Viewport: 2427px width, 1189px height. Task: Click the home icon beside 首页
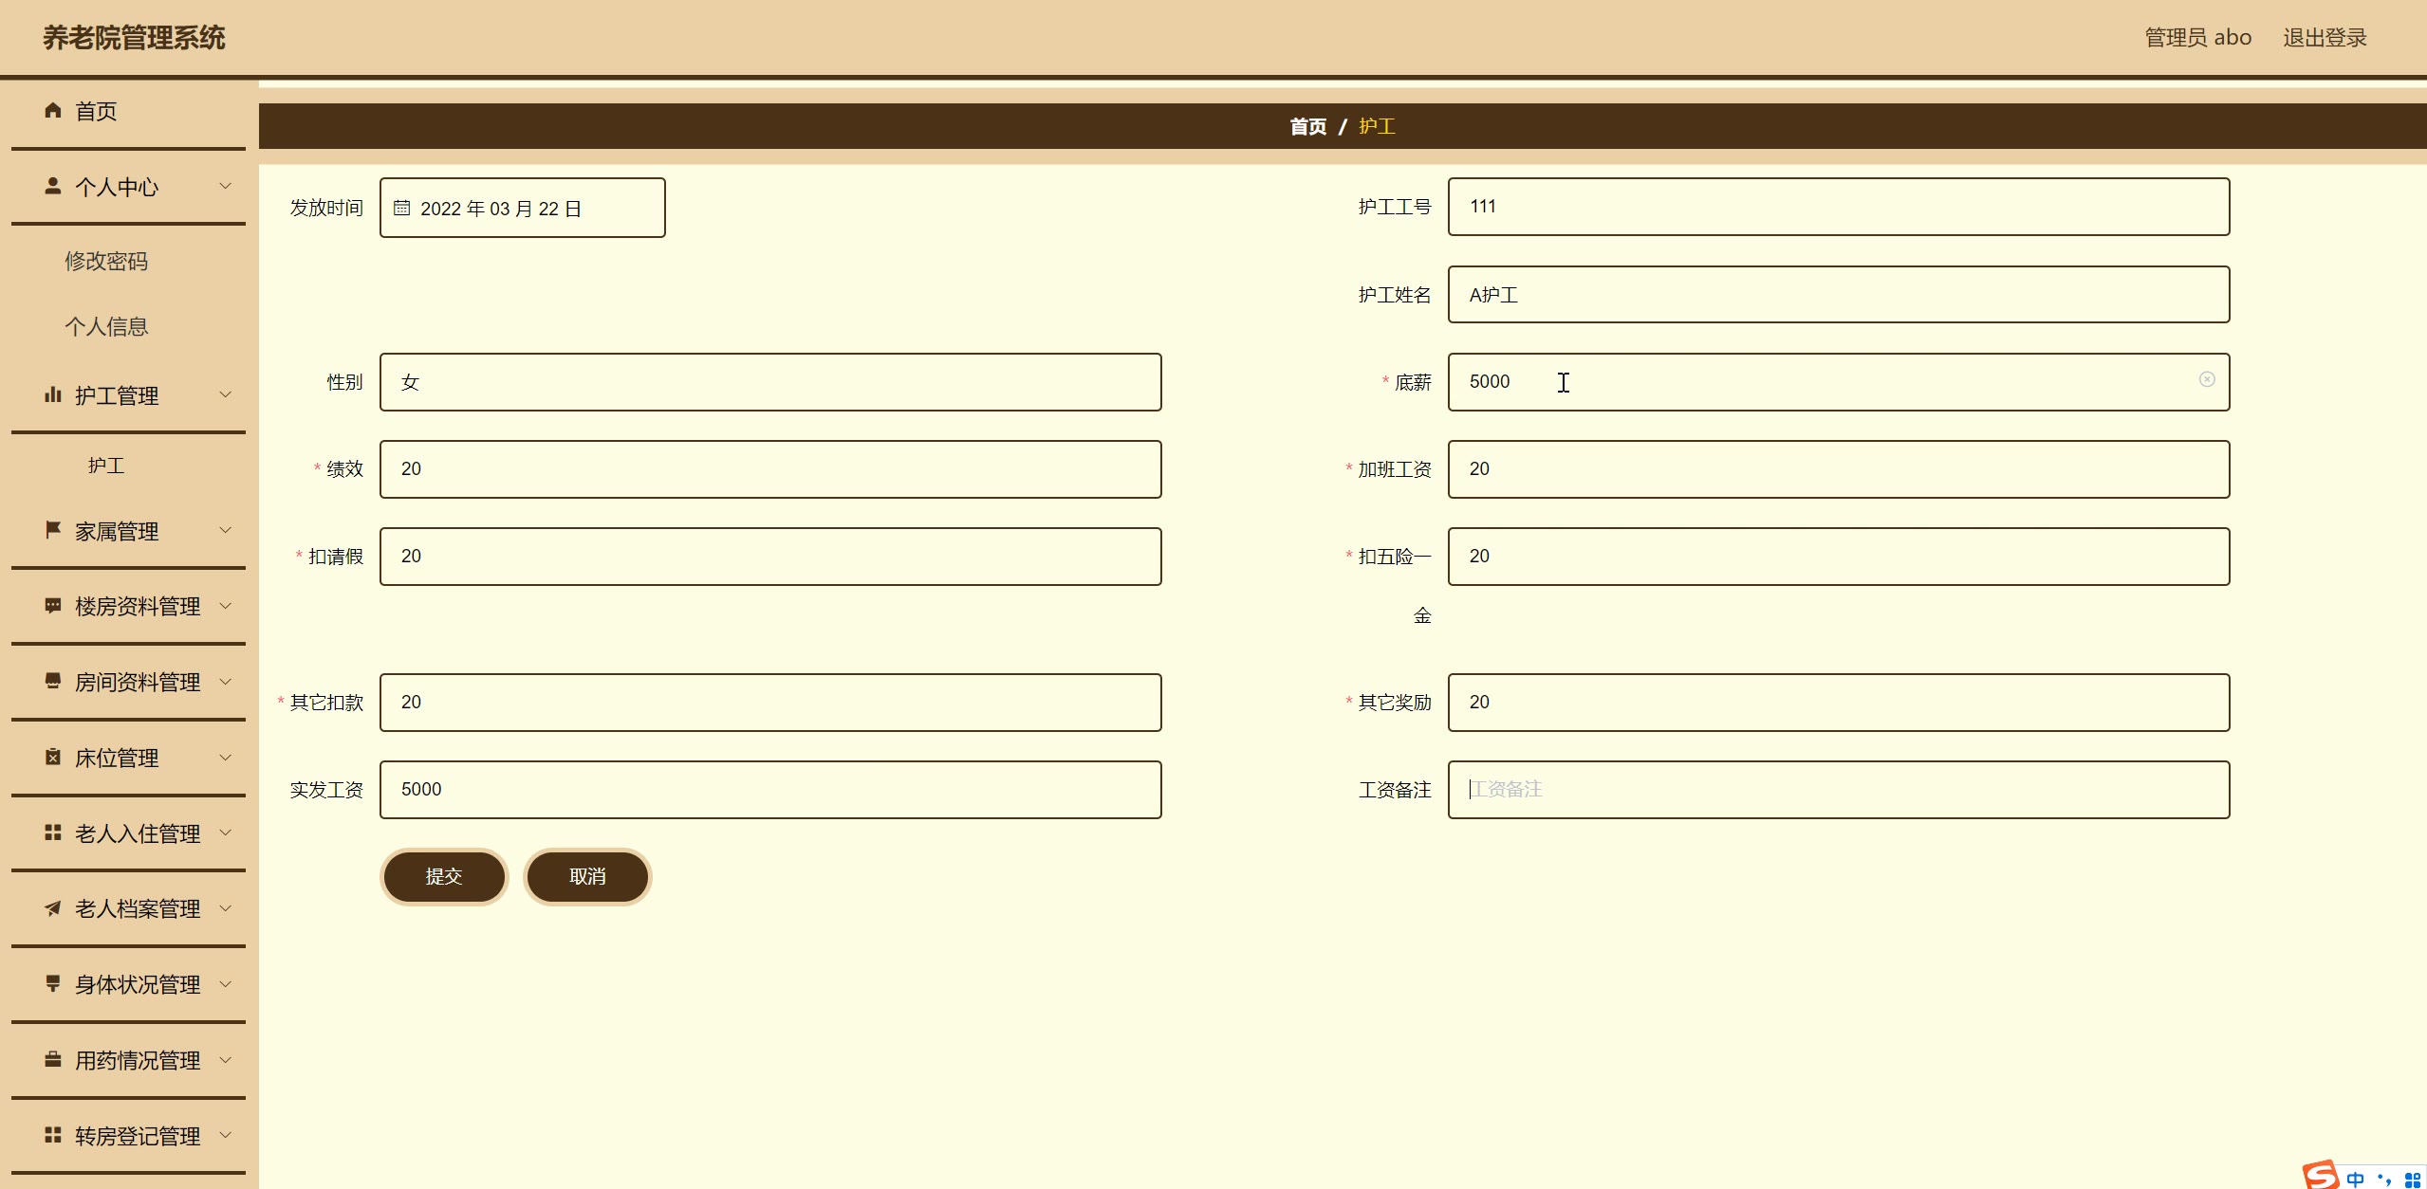pos(53,111)
